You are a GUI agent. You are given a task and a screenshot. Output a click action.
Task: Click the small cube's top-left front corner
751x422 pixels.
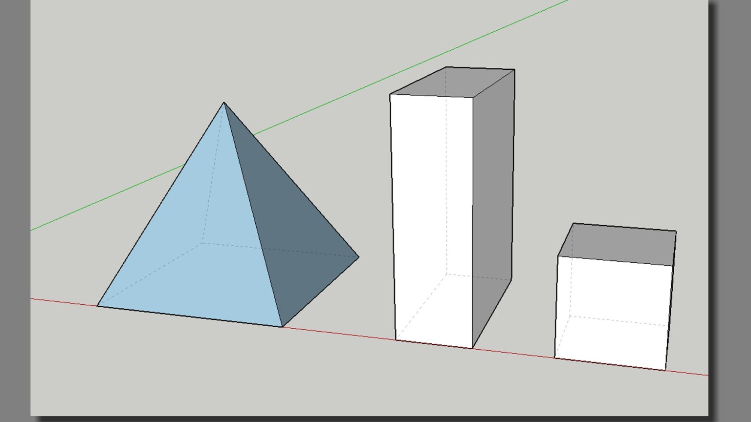point(558,256)
